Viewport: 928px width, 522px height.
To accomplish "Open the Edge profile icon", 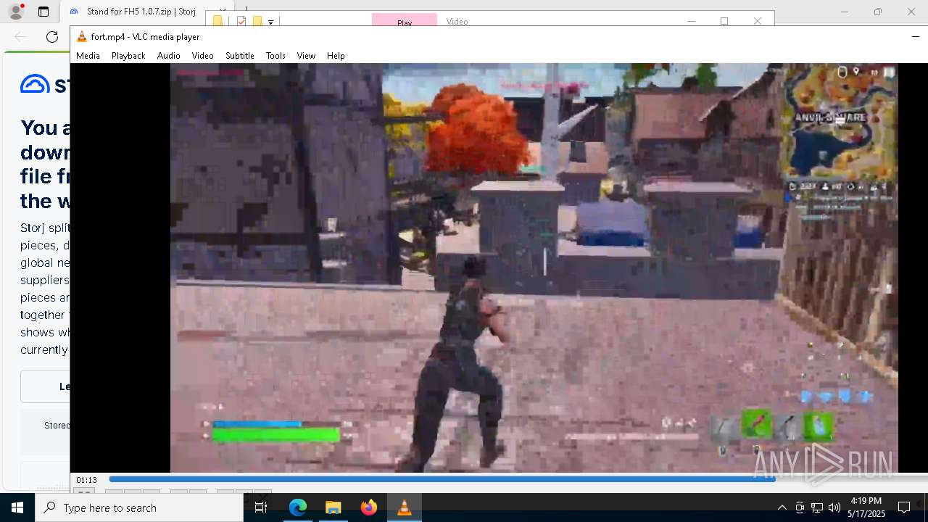I will [x=15, y=12].
